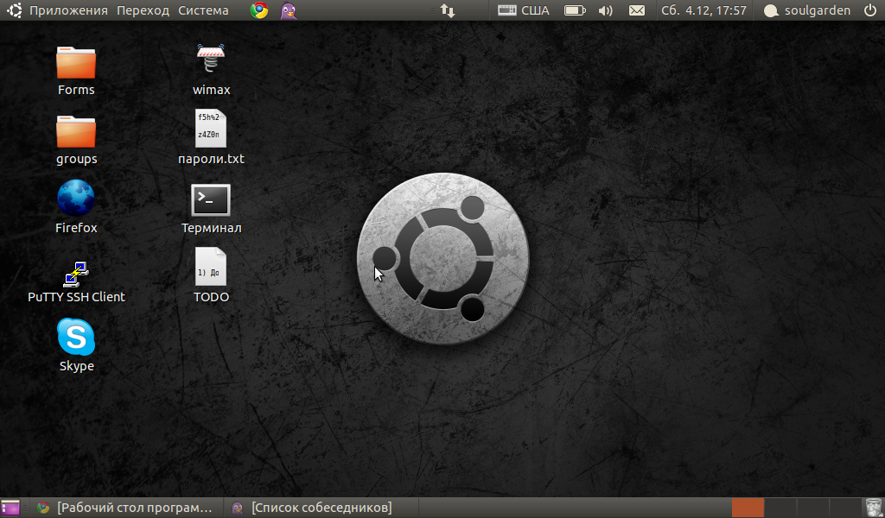Open the volume control speaker icon
The image size is (885, 518).
605,10
